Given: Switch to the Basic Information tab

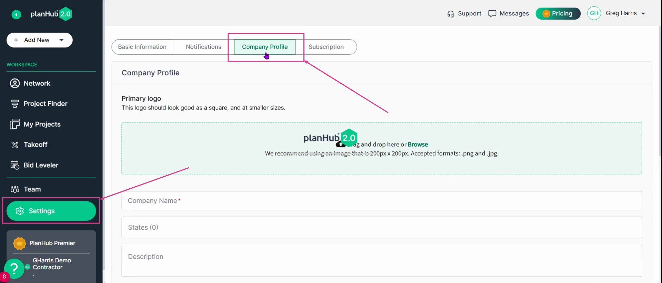Looking at the screenshot, I should click(142, 47).
